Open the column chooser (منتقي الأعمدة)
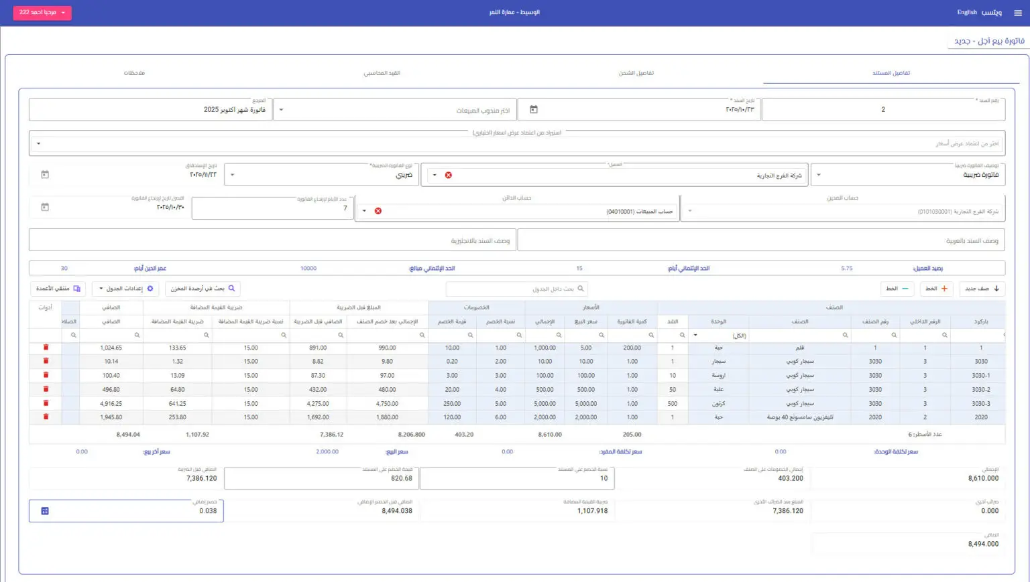The image size is (1030, 582). point(58,289)
